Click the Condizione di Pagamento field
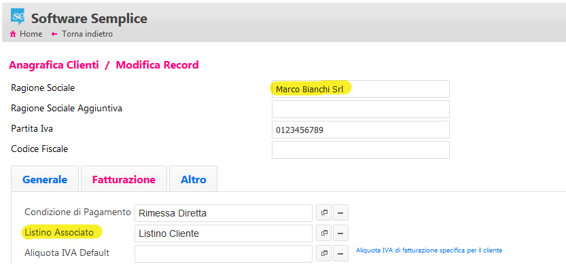 [x=224, y=213]
